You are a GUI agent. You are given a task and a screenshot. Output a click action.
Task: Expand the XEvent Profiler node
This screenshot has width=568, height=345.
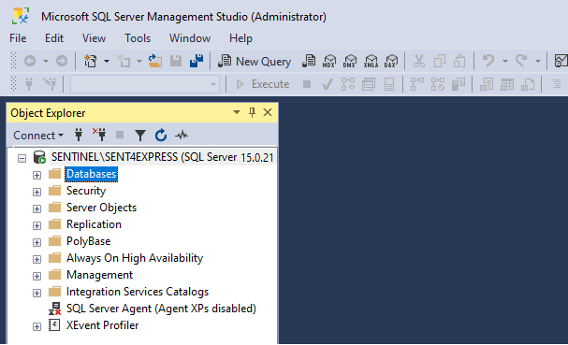click(36, 326)
